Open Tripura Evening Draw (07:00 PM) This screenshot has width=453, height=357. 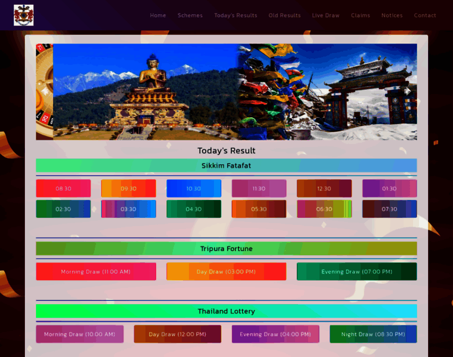[x=357, y=271]
